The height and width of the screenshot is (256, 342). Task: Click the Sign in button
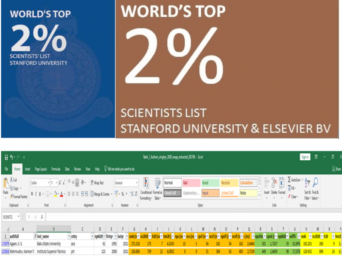pos(305,157)
